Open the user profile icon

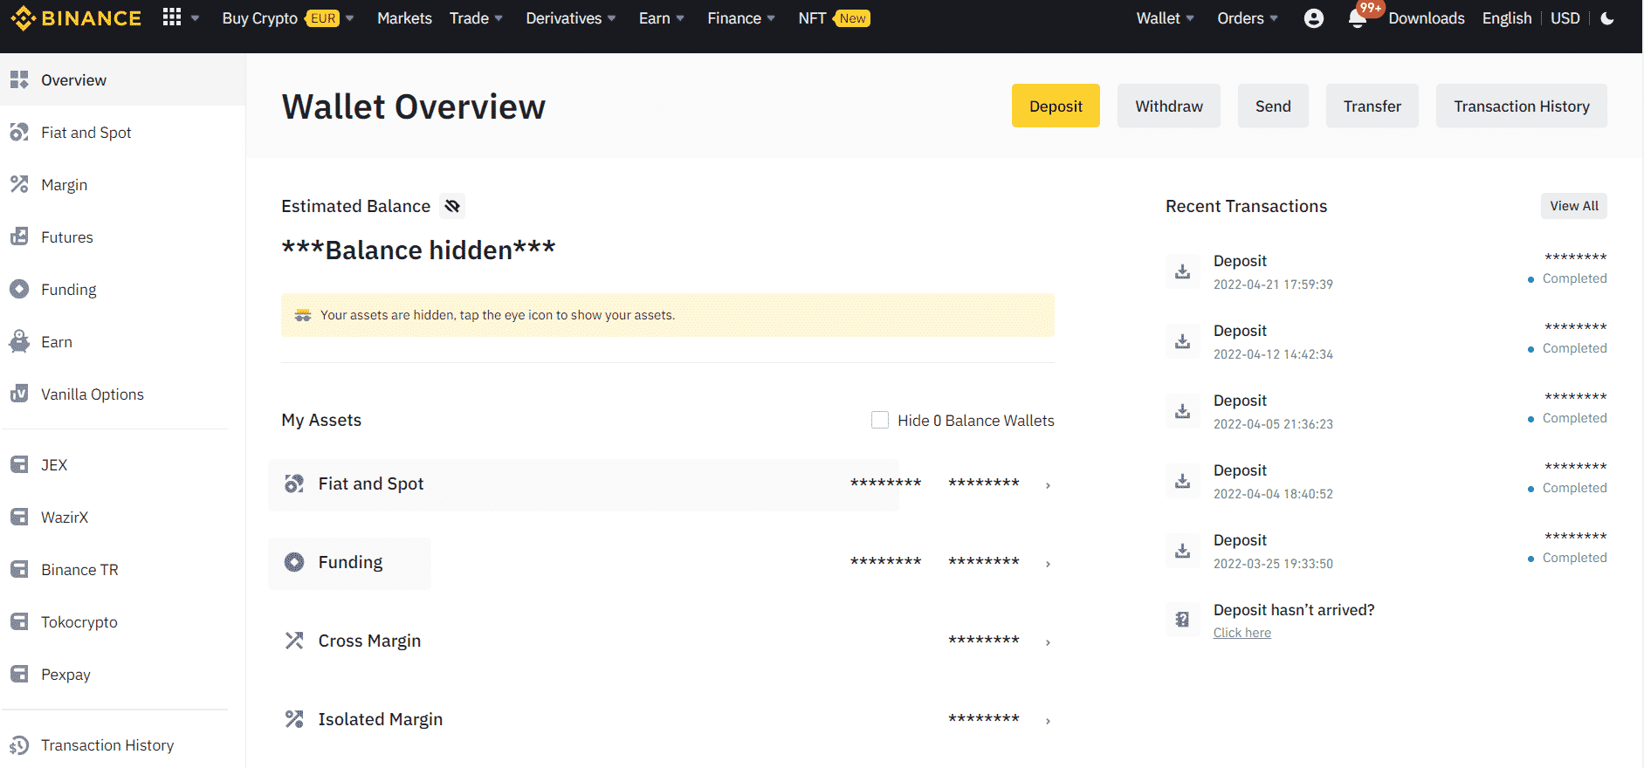tap(1313, 18)
